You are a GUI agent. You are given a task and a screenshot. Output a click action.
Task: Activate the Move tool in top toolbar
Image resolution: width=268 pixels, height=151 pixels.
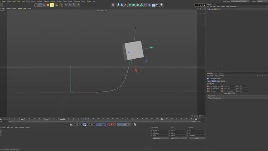point(40,5)
